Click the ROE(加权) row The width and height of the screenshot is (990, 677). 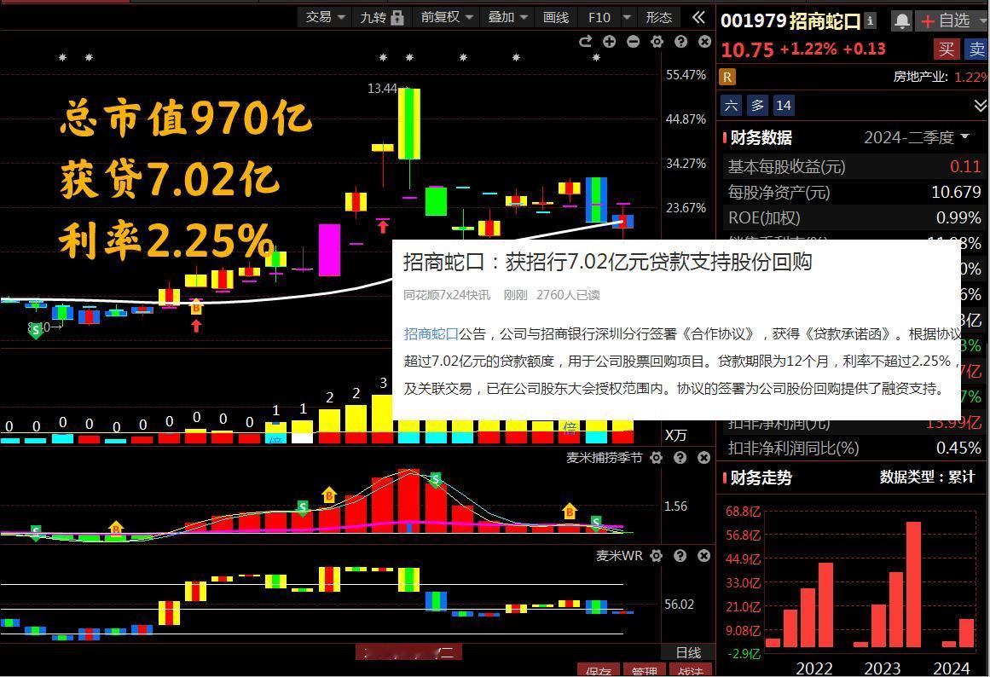point(855,218)
